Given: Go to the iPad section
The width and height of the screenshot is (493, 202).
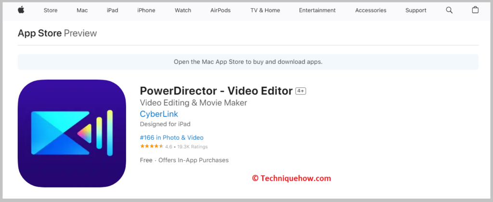Looking at the screenshot, I should (113, 10).
